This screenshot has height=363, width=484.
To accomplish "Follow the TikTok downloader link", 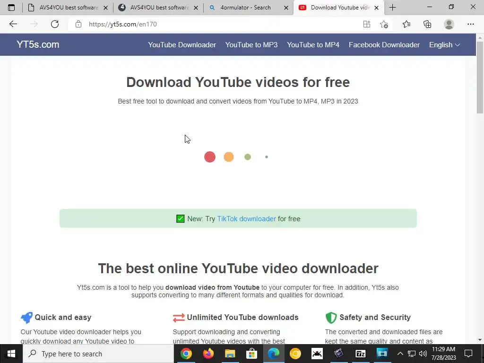I will click(x=246, y=218).
